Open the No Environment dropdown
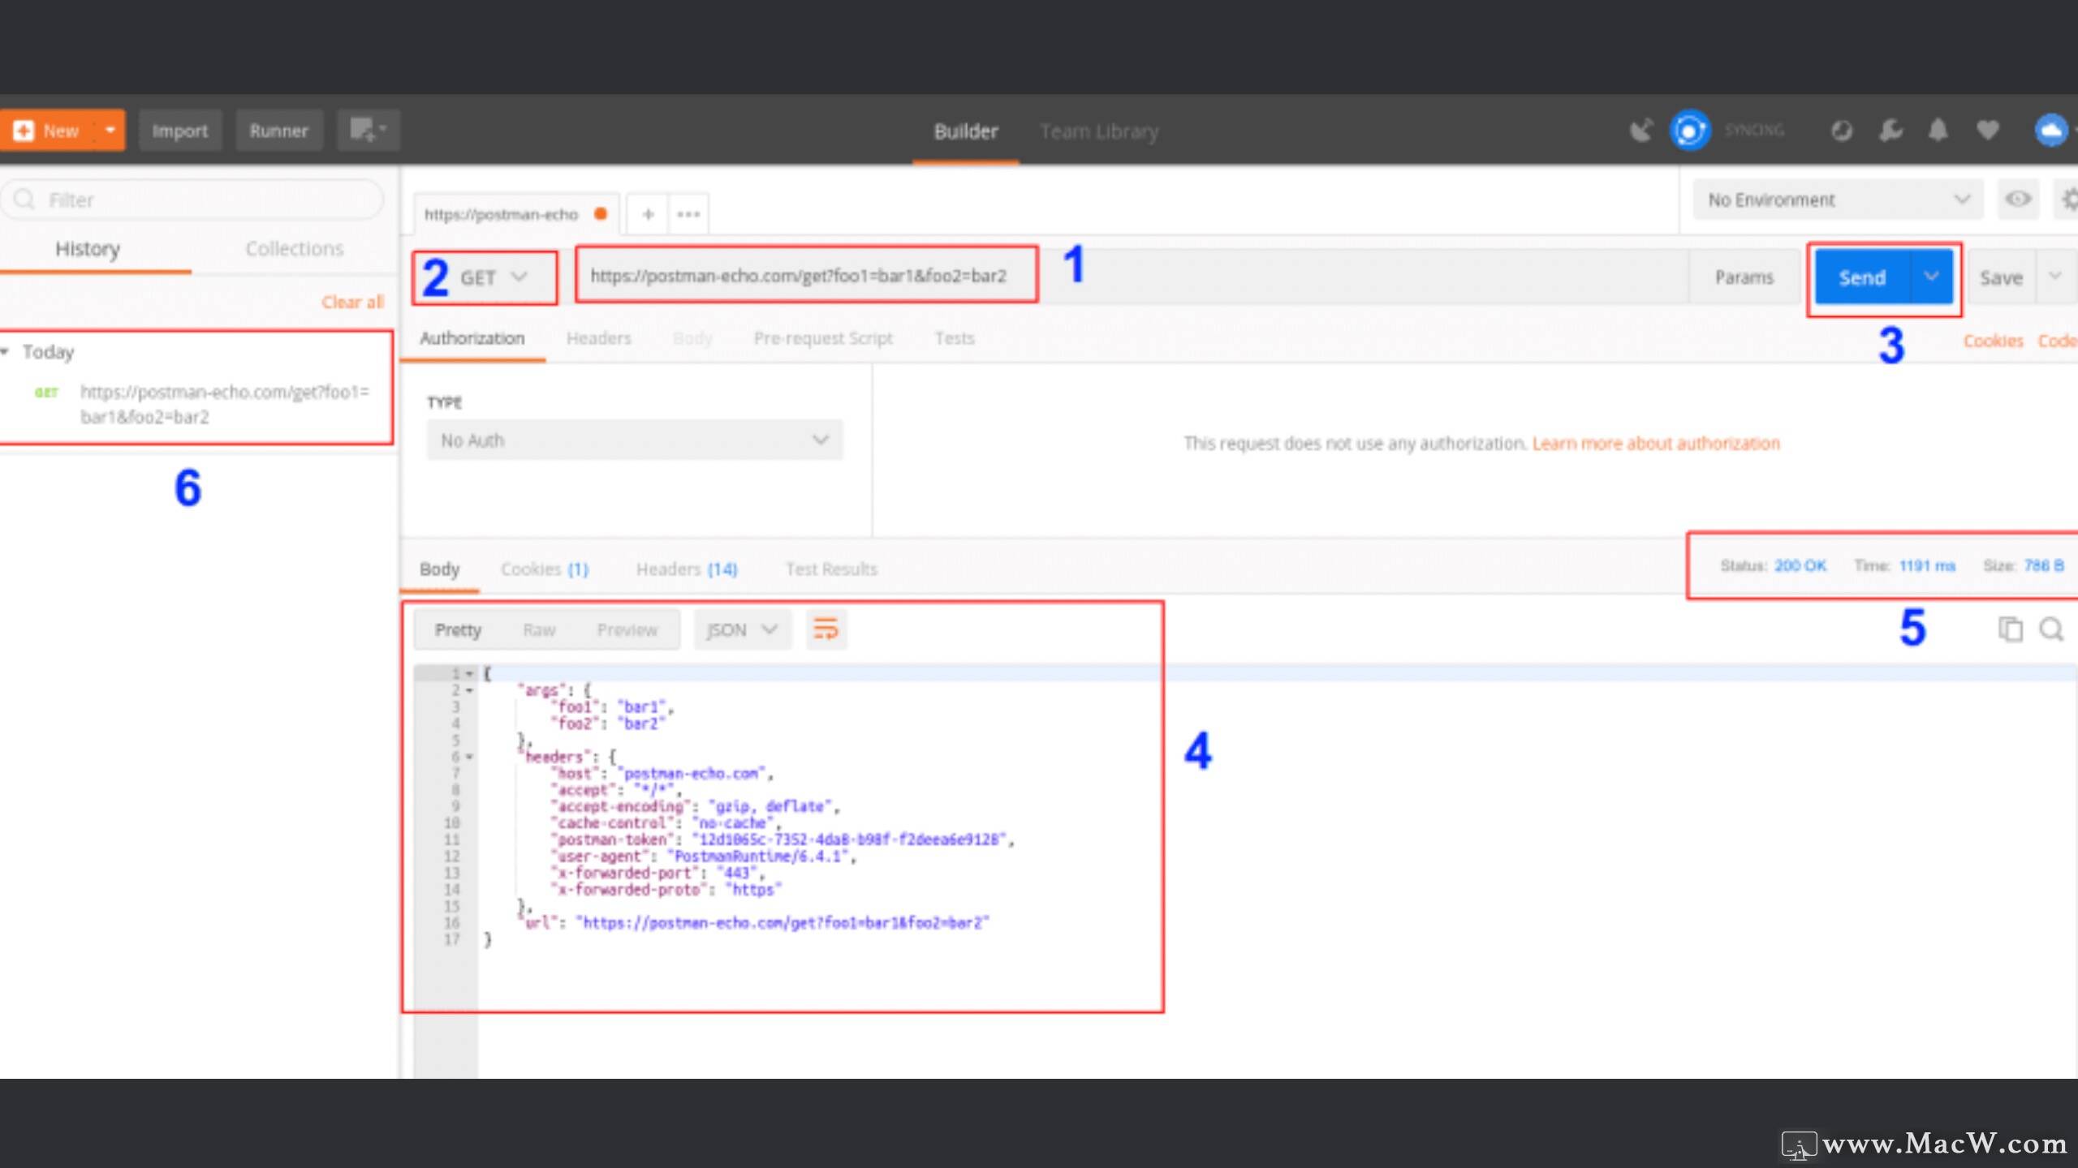Screen dimensions: 2078x1168 point(1838,200)
